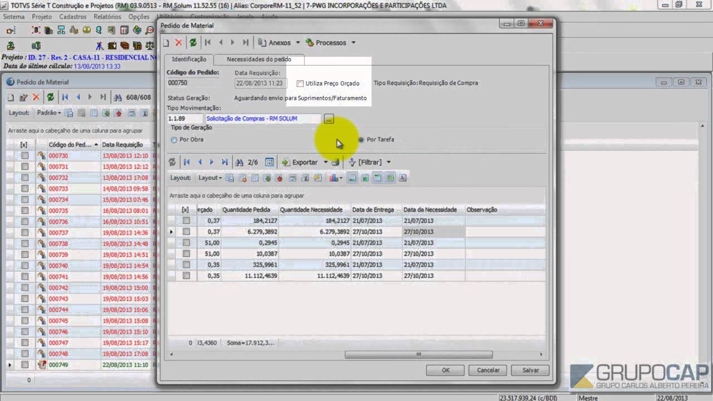The image size is (713, 401).
Task: Click the red up-arrow icon in dialog layout bar
Action: (280, 178)
